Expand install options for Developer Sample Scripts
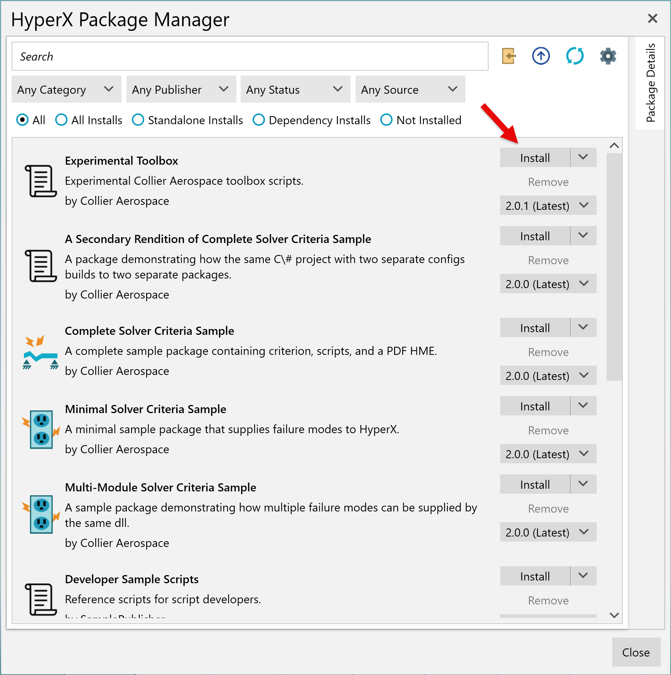The width and height of the screenshot is (671, 675). [583, 576]
